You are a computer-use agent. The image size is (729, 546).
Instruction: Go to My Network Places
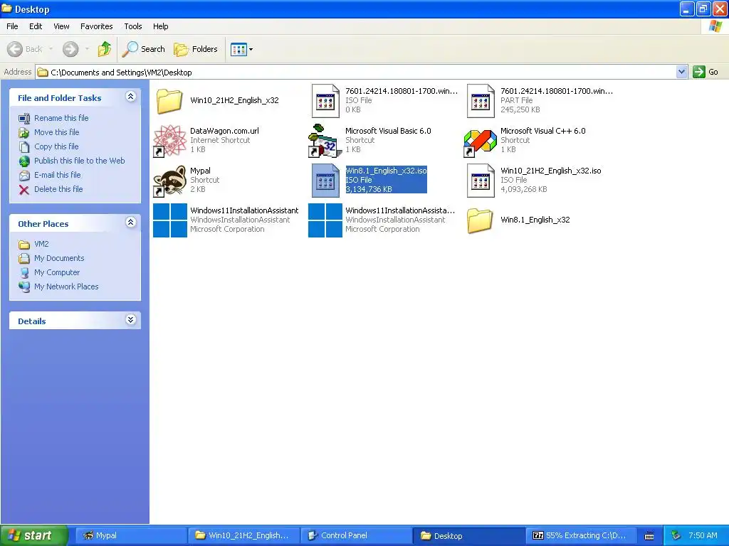click(x=66, y=287)
